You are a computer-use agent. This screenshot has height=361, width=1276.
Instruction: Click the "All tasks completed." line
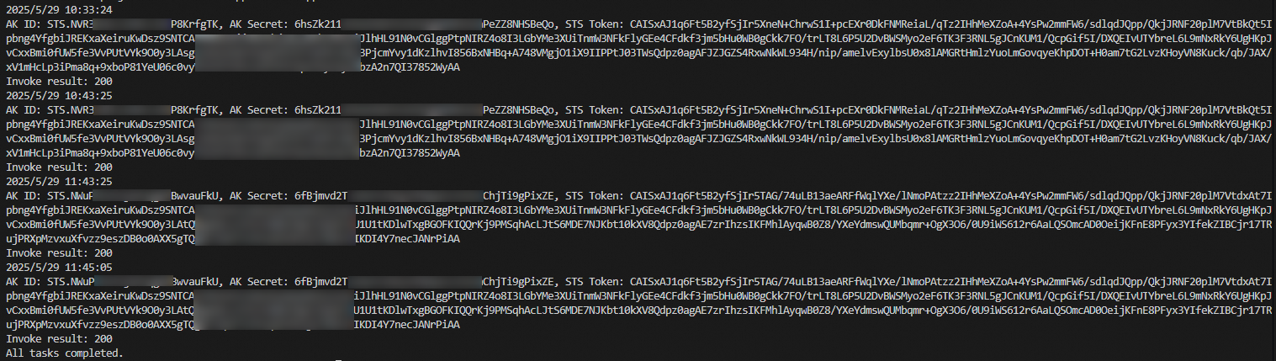click(65, 353)
